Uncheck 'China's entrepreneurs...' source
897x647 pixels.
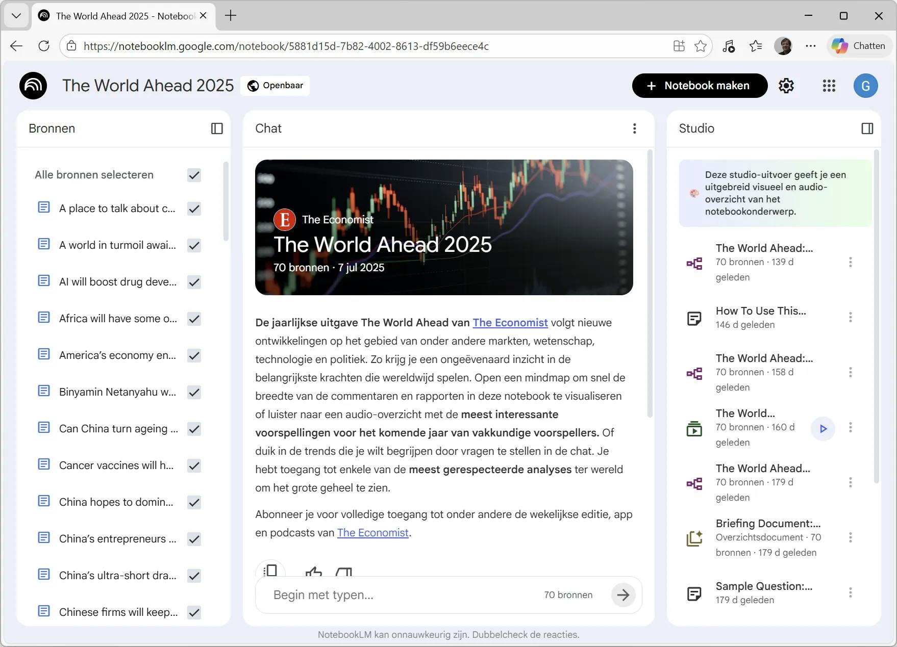tap(194, 539)
